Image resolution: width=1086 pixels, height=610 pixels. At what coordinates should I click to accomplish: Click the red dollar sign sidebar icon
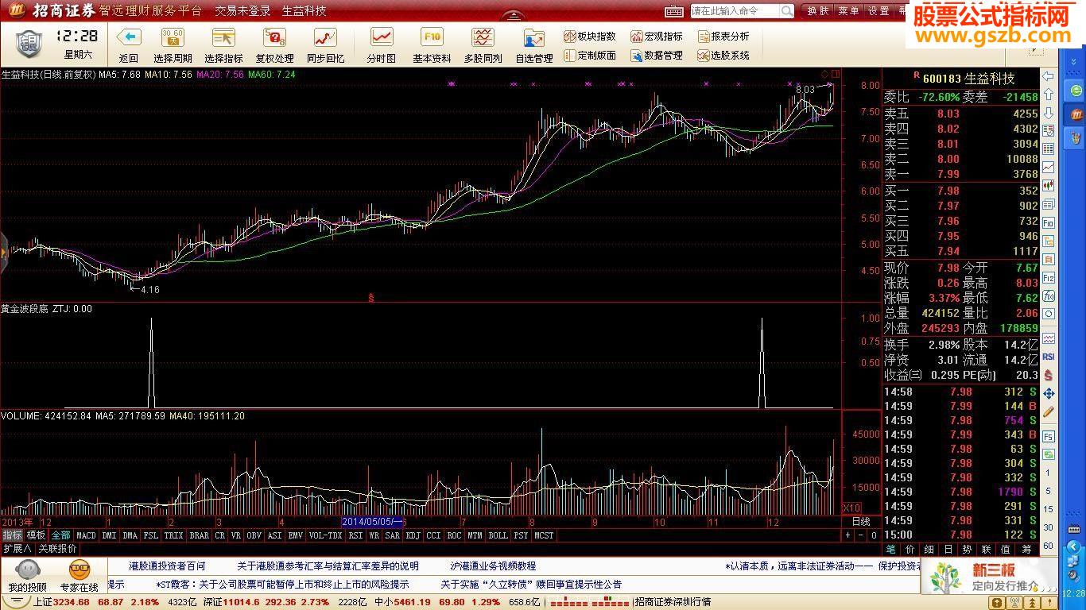[1049, 375]
